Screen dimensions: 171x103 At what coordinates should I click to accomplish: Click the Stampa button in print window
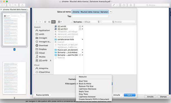point(163,97)
